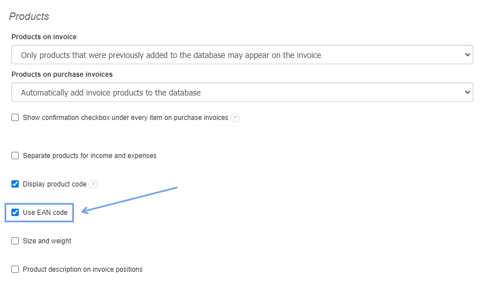Image resolution: width=483 pixels, height=282 pixels.
Task: Uncheck the Display product code checkbox
Action: coord(15,184)
